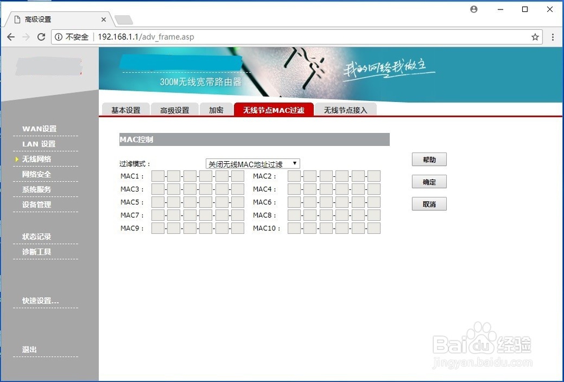Open Chrome three-dot menu
The height and width of the screenshot is (382, 564).
(553, 37)
